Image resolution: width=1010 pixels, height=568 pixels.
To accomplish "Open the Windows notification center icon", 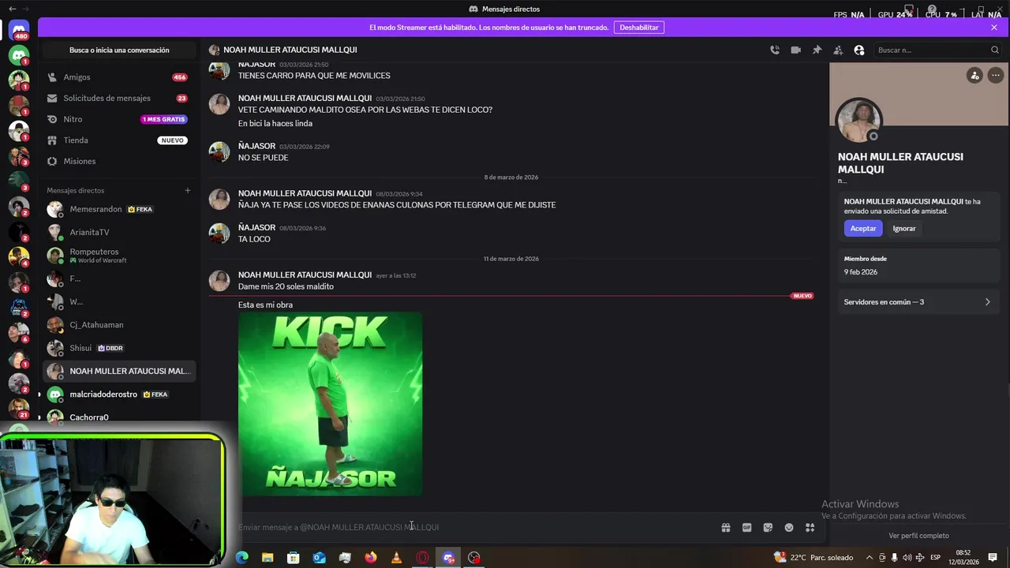I will tap(993, 558).
